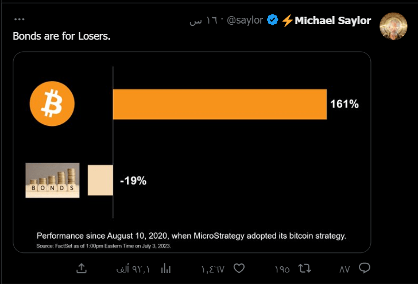Click the reply count number
Viewport: 418px width, 284px height.
(345, 269)
